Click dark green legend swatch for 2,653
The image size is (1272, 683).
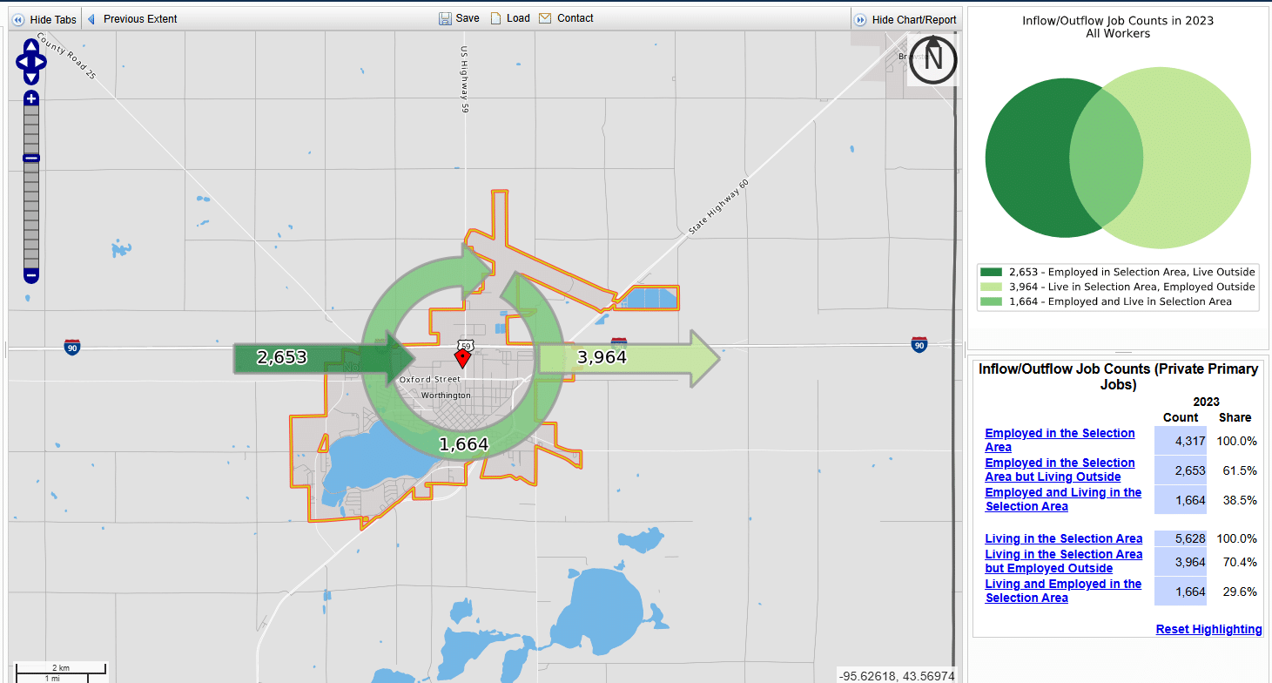[991, 272]
